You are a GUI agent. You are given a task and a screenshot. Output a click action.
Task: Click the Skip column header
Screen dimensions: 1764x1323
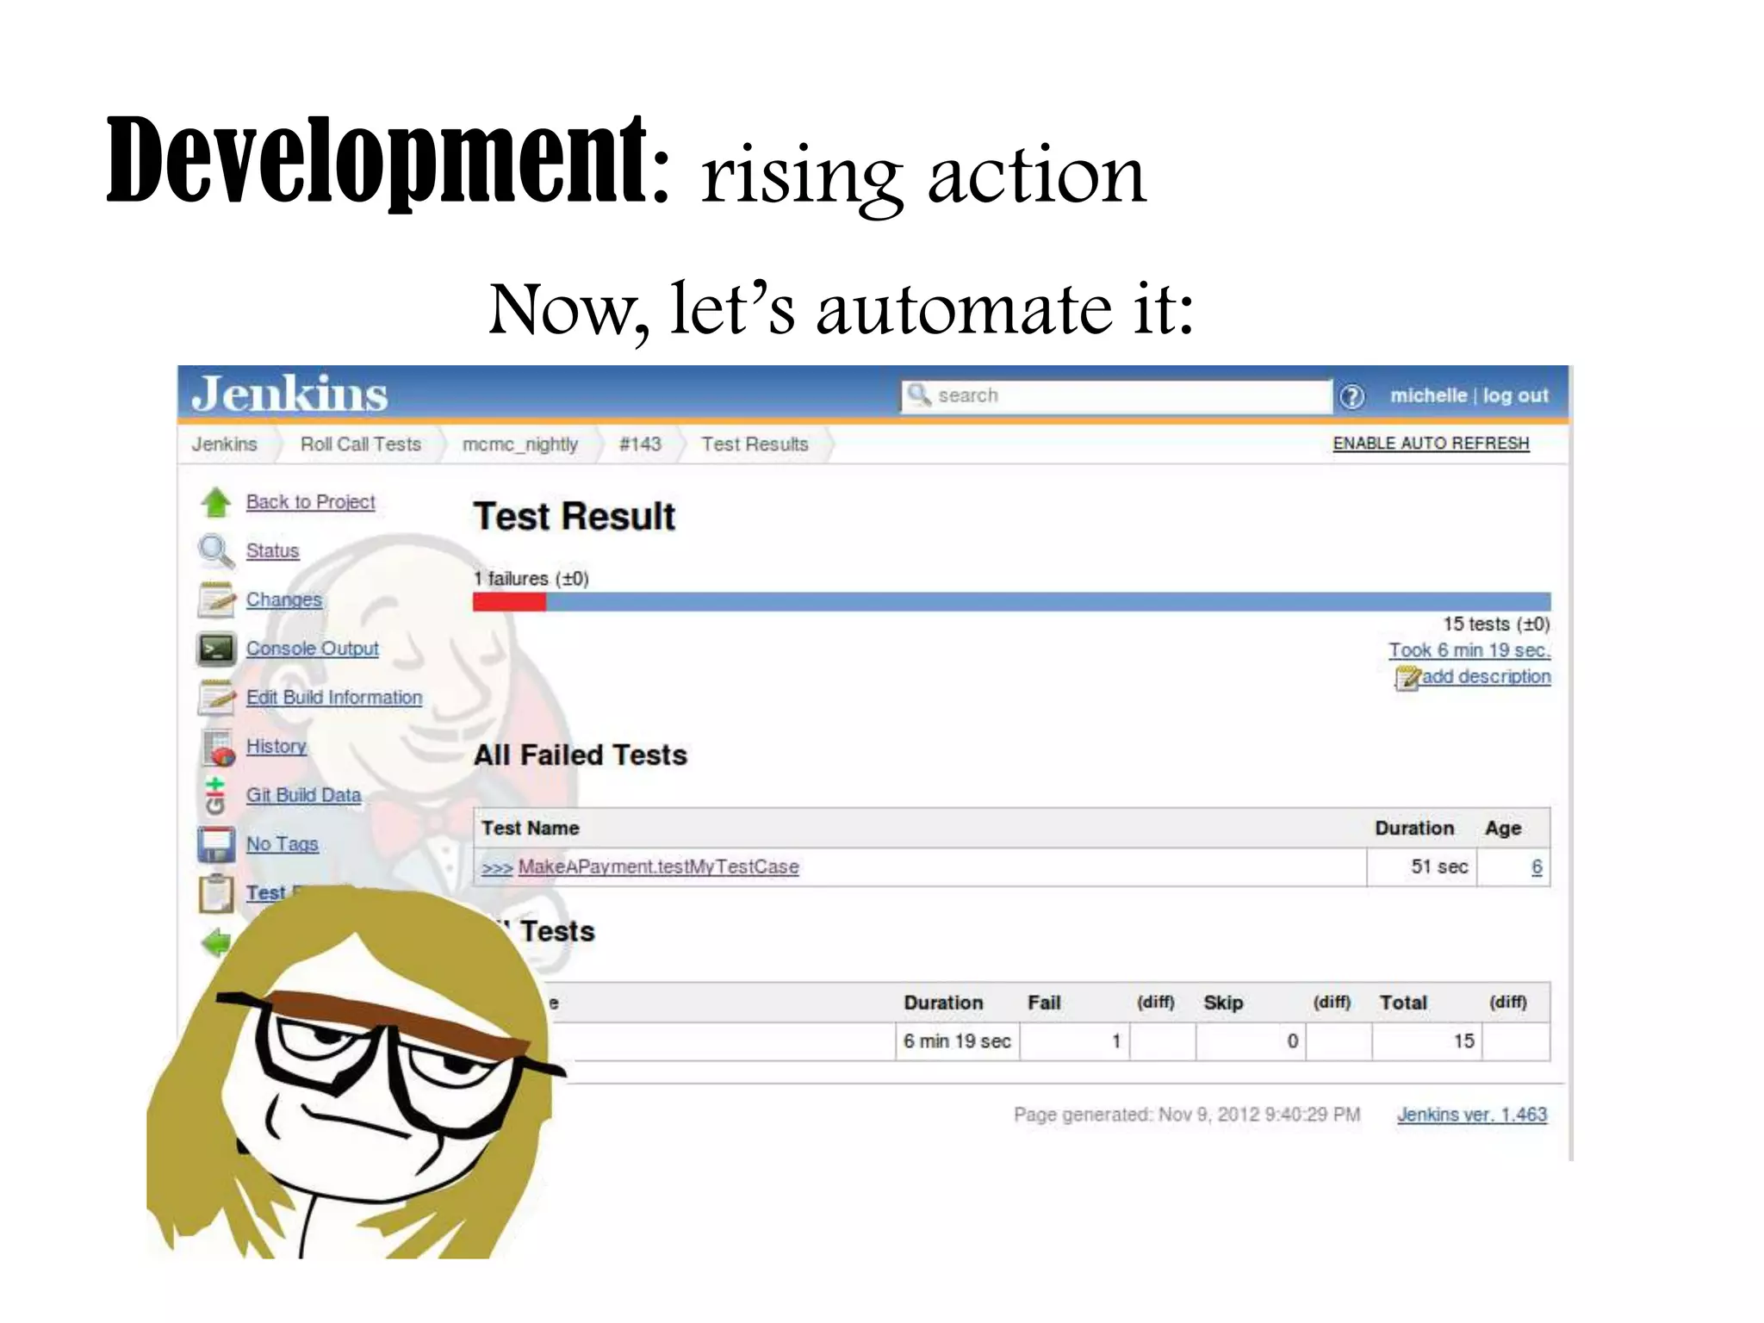click(x=1223, y=1003)
